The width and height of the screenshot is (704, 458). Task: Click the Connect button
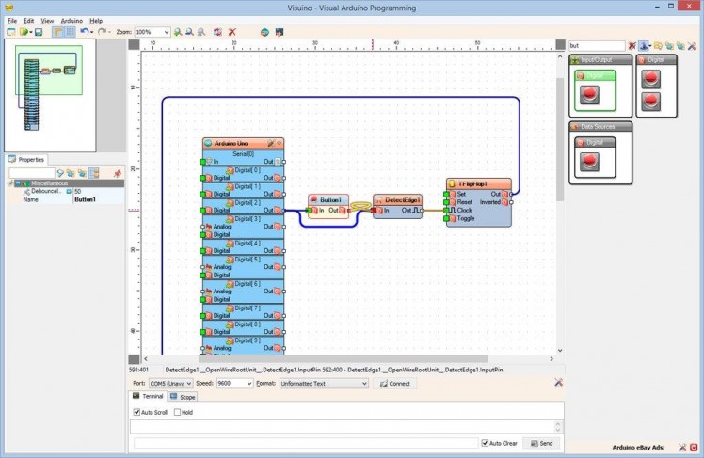(x=395, y=384)
